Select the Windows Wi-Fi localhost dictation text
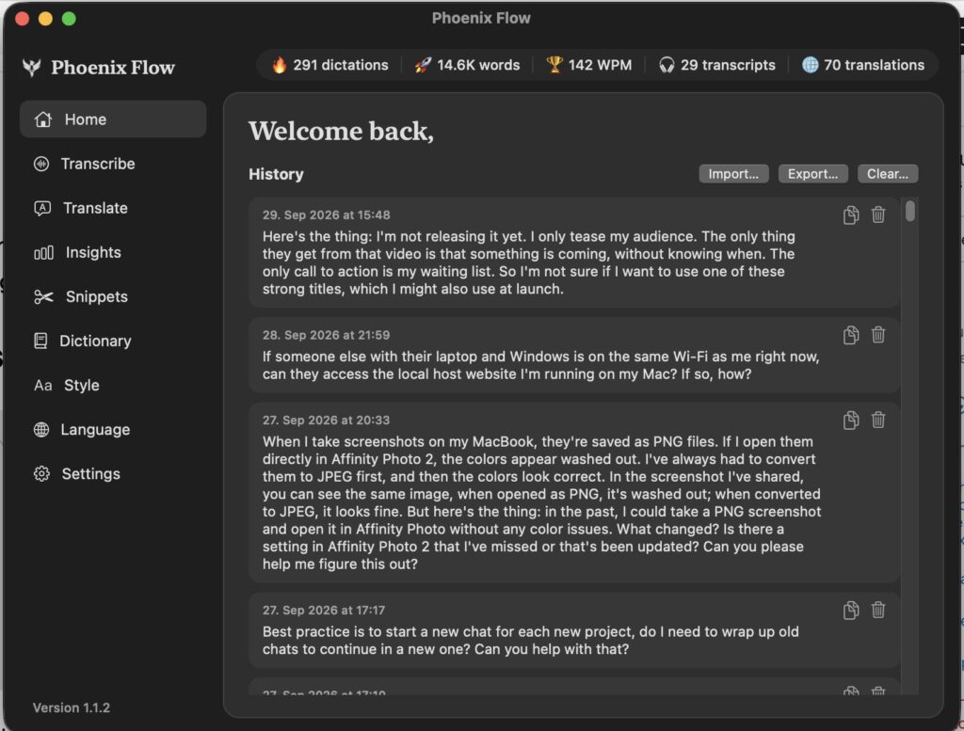The image size is (964, 731). pos(541,365)
